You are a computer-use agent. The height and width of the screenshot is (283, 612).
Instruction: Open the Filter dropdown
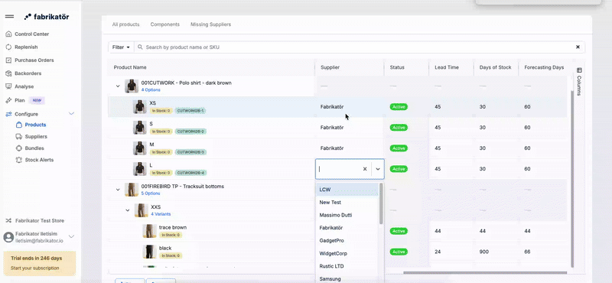[121, 47]
